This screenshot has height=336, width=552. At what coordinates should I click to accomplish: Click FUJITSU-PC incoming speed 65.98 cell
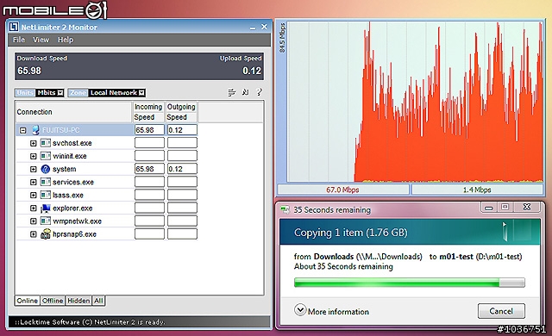click(149, 130)
